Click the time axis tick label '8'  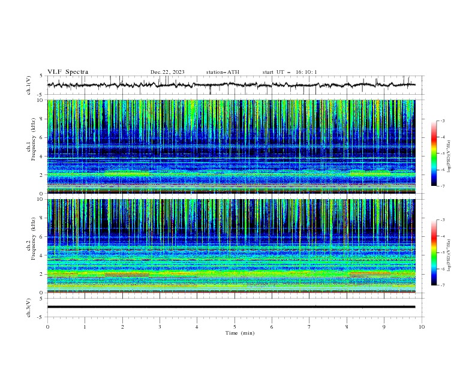click(347, 327)
